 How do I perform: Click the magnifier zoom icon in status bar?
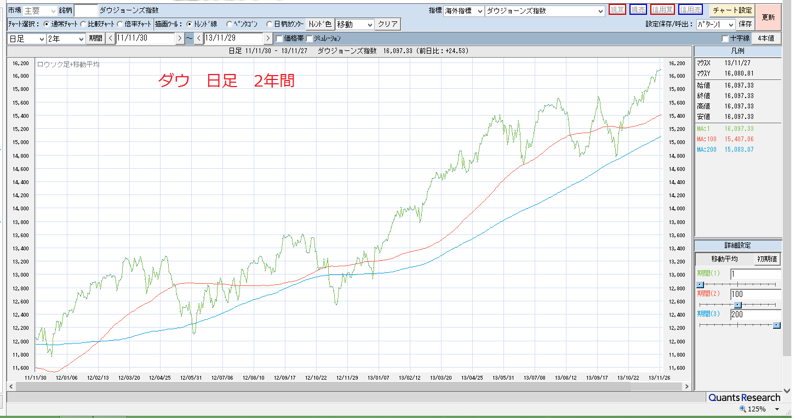click(743, 409)
